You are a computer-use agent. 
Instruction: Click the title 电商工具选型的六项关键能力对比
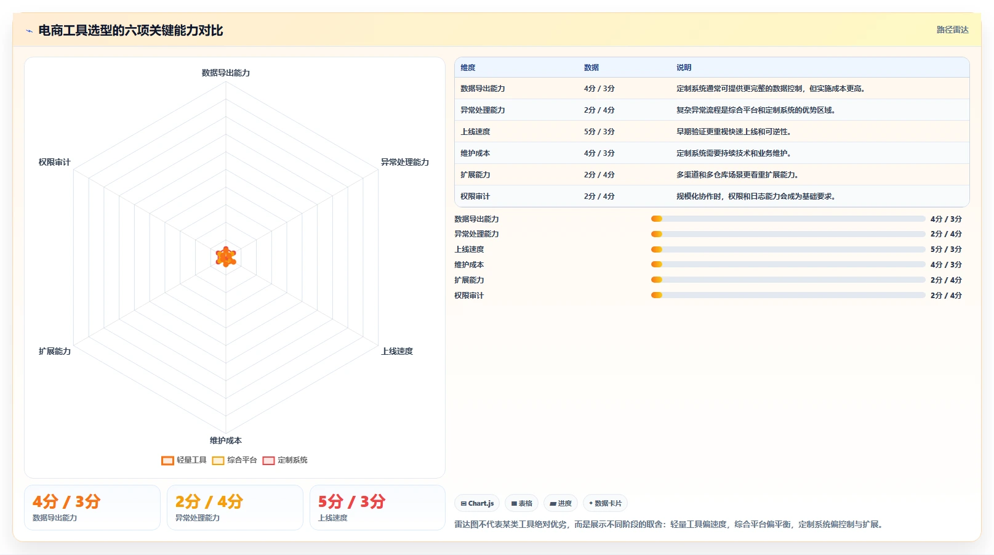click(x=130, y=30)
